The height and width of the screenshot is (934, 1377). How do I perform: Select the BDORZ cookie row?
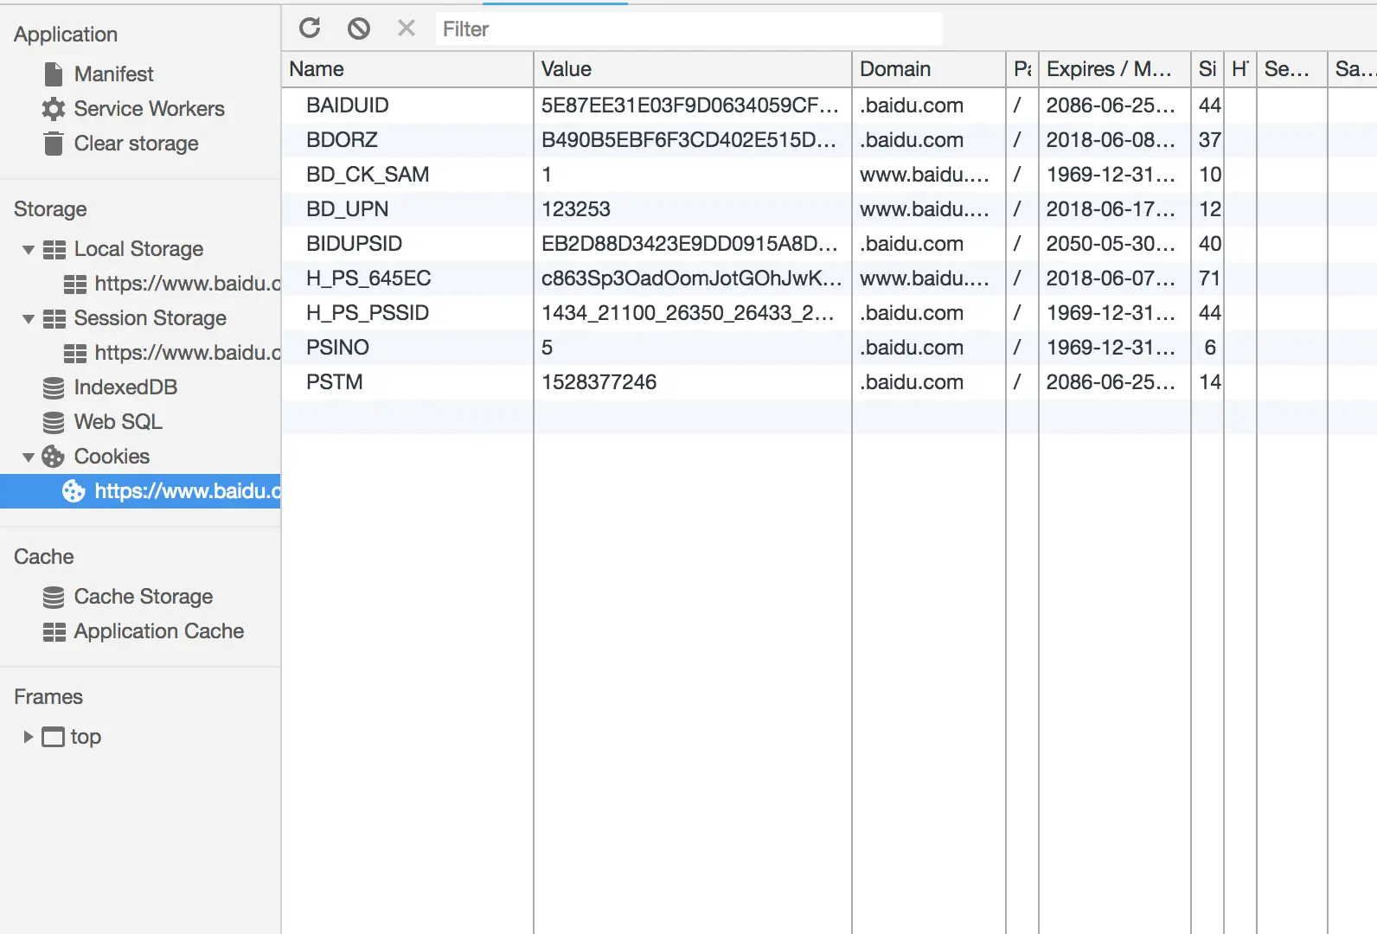tap(829, 140)
